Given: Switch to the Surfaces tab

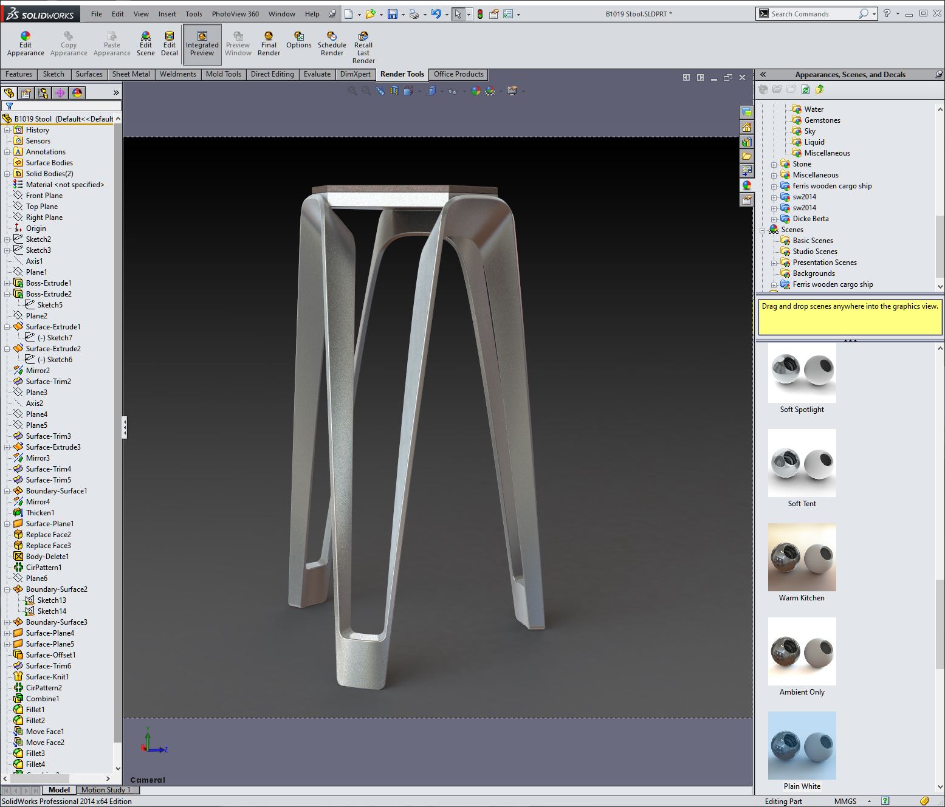Looking at the screenshot, I should coord(89,74).
